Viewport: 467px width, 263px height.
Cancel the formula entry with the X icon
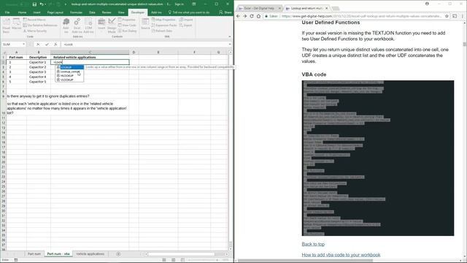click(x=38, y=45)
